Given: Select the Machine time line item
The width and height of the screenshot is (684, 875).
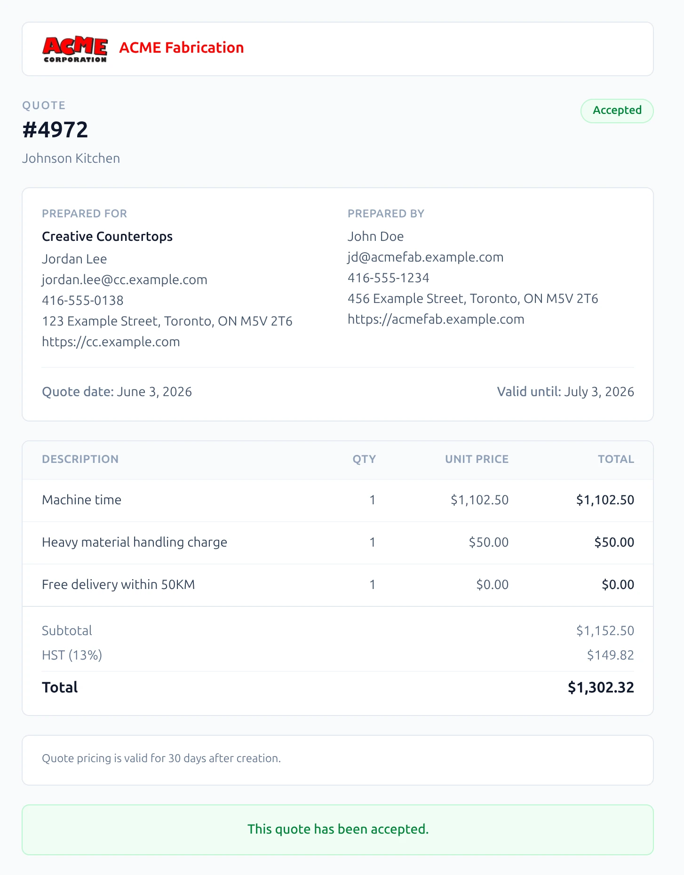Looking at the screenshot, I should [338, 500].
